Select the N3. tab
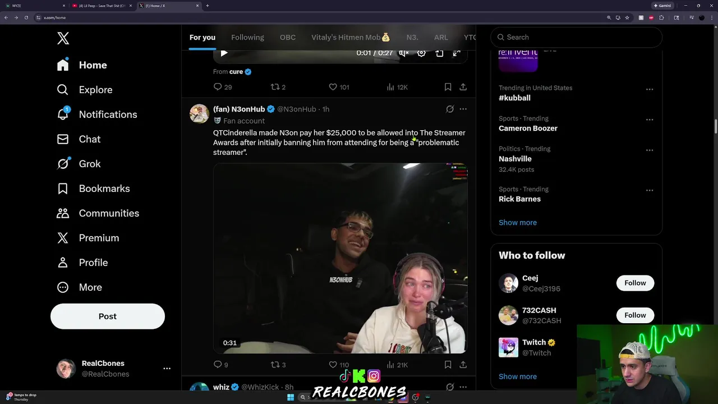 pos(412,37)
